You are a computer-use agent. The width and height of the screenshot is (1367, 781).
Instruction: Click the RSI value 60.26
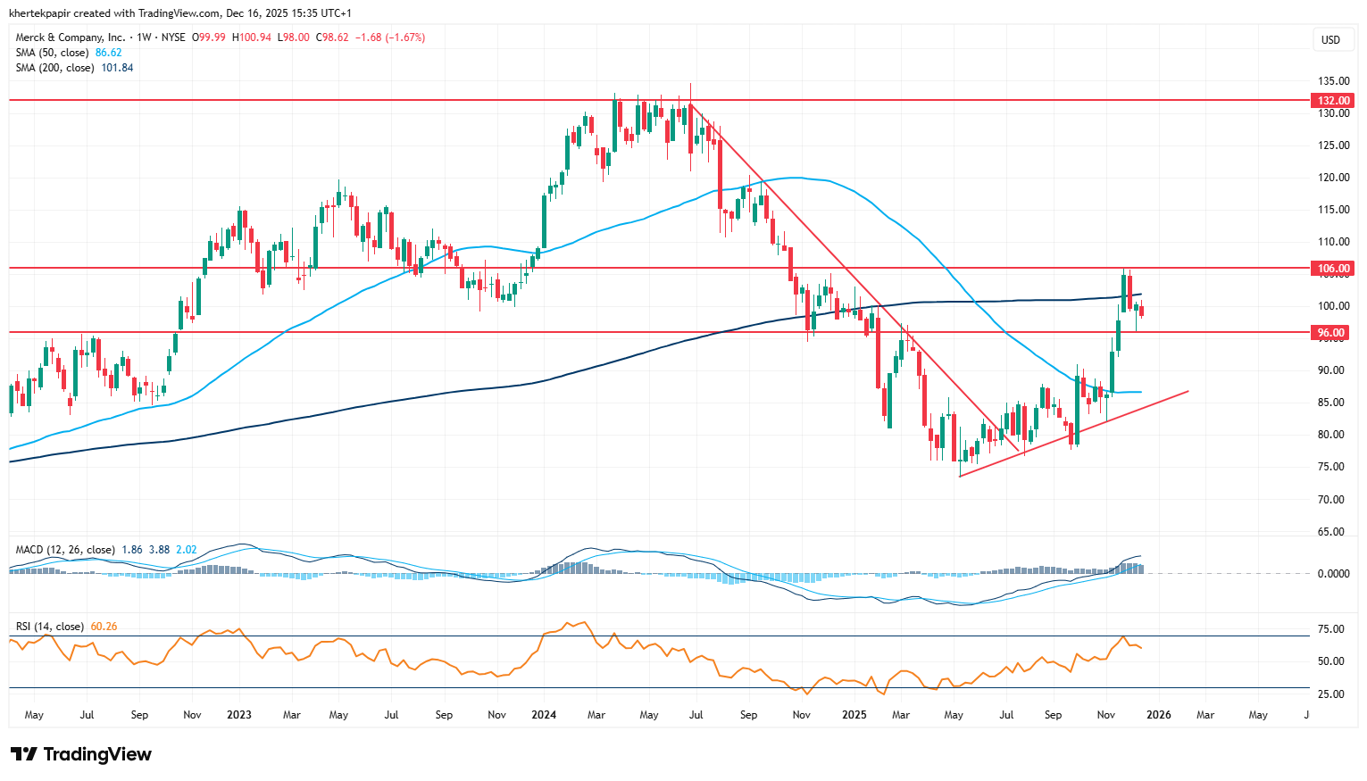click(x=104, y=627)
